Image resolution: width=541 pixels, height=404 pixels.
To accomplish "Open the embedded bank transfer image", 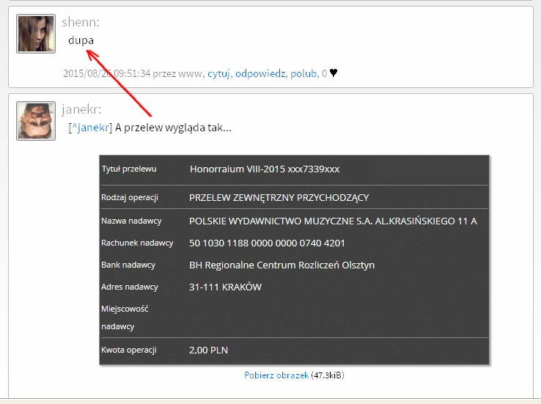I will (x=294, y=260).
